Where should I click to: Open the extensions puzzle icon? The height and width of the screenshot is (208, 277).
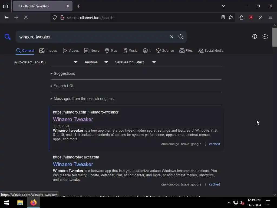click(242, 17)
